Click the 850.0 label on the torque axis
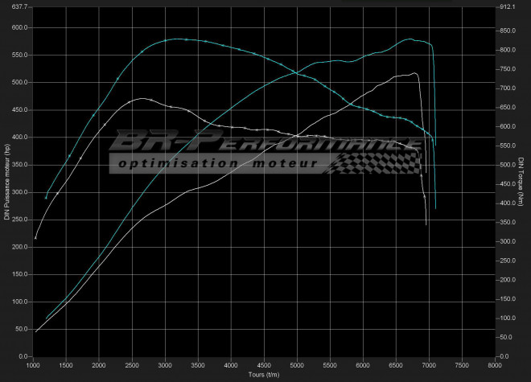 click(x=507, y=31)
